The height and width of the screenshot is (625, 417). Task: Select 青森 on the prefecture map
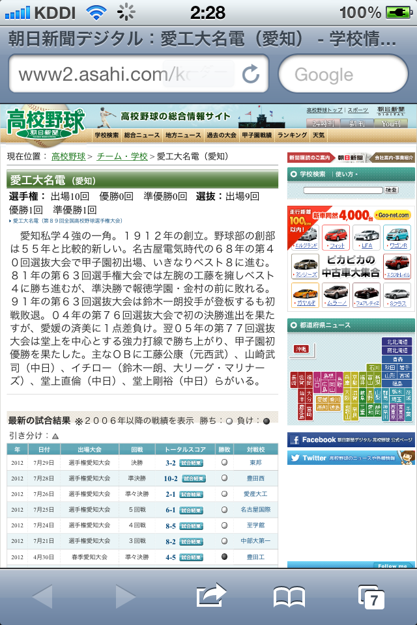pyautogui.click(x=397, y=359)
